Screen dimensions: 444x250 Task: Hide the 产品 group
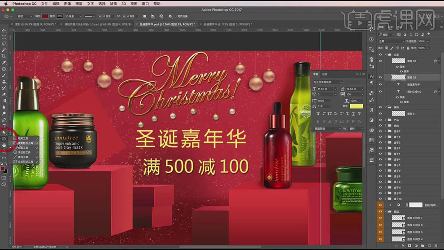click(x=380, y=120)
